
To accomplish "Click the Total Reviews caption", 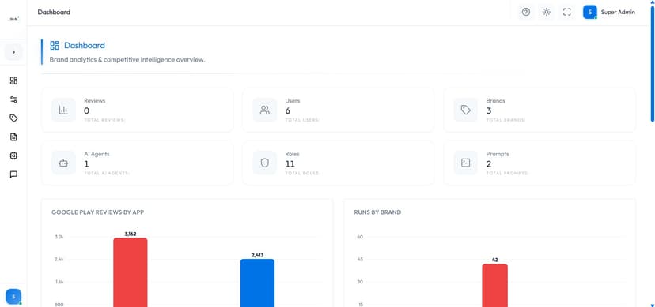I will (105, 120).
